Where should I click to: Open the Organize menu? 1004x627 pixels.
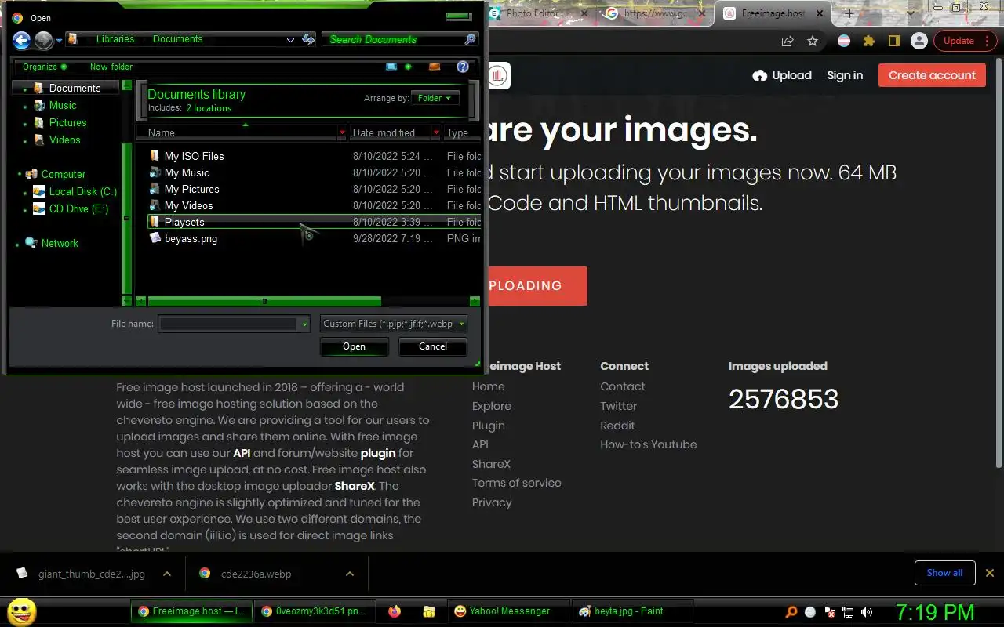click(45, 67)
